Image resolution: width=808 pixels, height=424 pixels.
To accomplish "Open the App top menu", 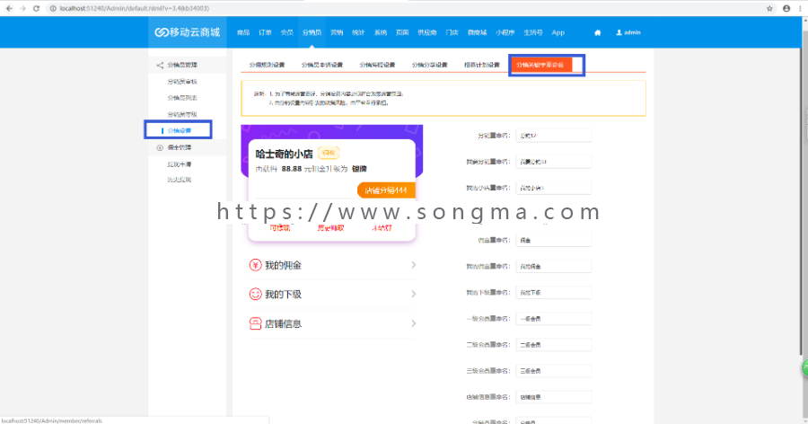I will point(558,32).
